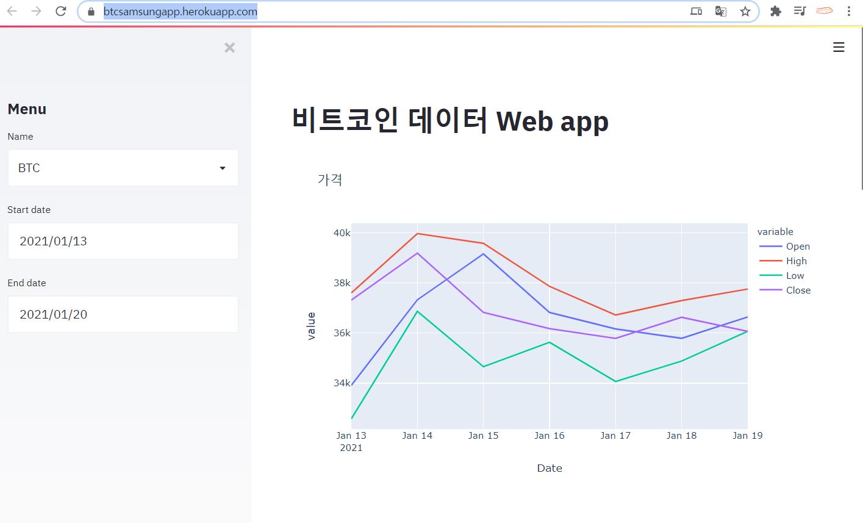
Task: Click the 'Jan 18' x-axis label
Action: (681, 436)
